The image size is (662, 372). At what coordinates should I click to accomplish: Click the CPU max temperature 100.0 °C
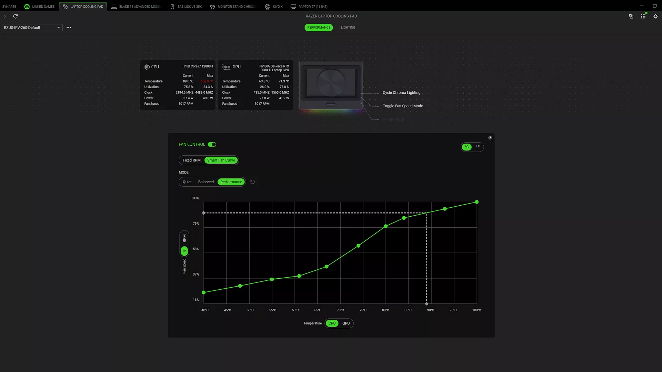pyautogui.click(x=207, y=81)
